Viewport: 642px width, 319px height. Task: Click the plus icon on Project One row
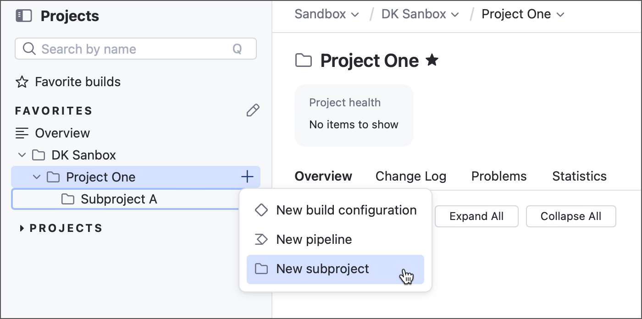(247, 176)
